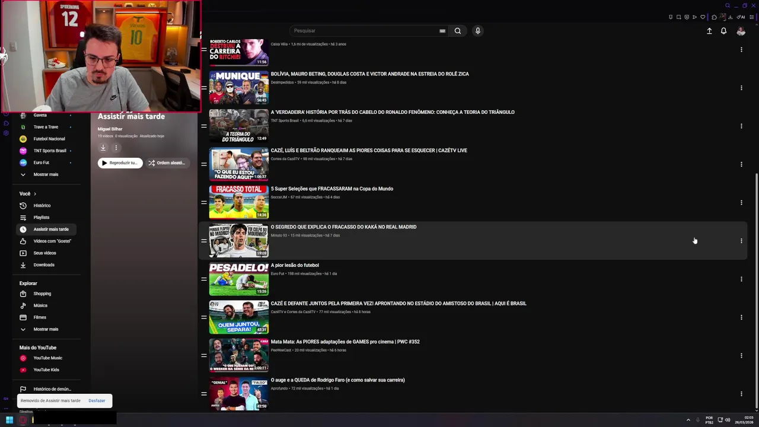
Task: Open options menu for 'A pior lesão do futebol'
Action: (x=741, y=279)
